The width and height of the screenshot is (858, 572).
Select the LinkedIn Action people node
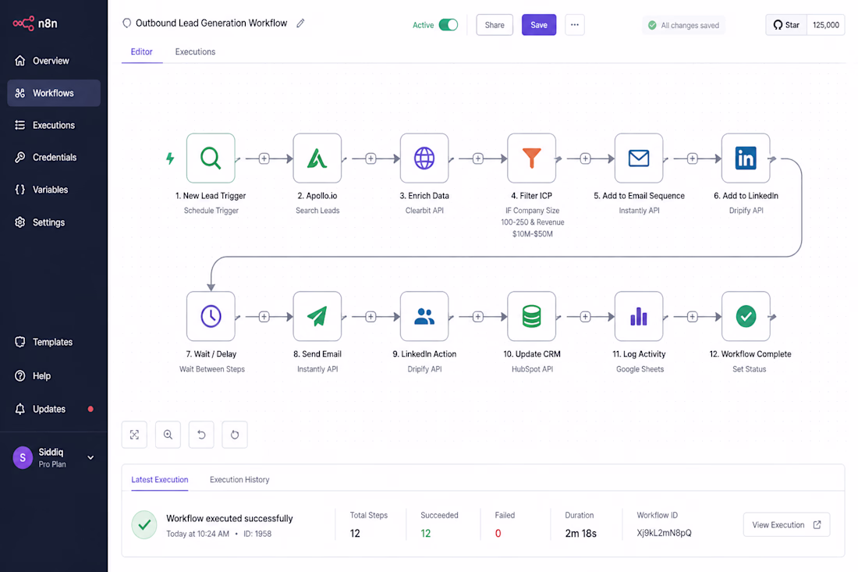click(424, 316)
